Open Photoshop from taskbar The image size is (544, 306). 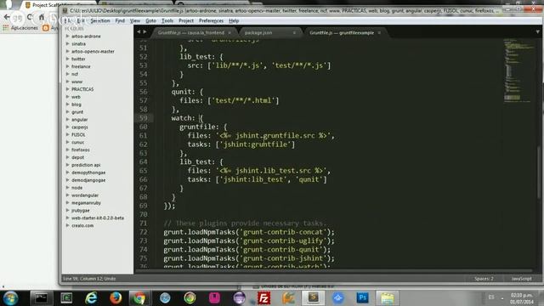(x=363, y=297)
